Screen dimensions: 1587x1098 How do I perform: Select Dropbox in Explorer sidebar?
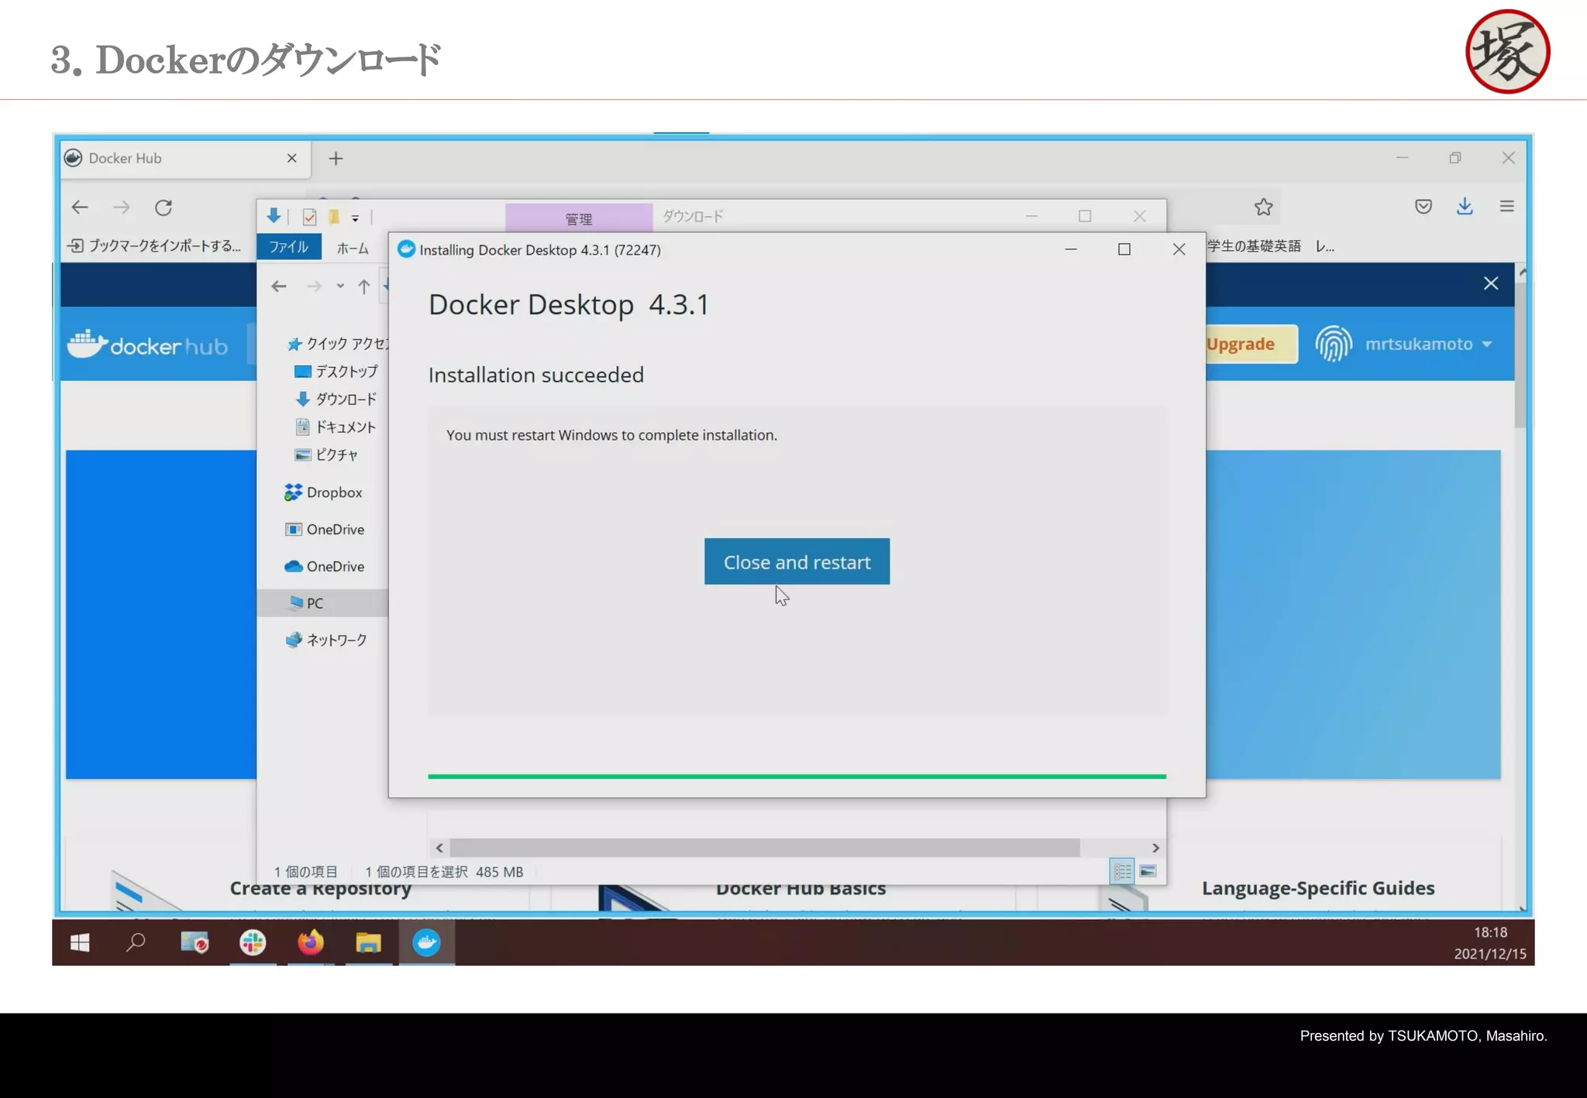tap(324, 492)
